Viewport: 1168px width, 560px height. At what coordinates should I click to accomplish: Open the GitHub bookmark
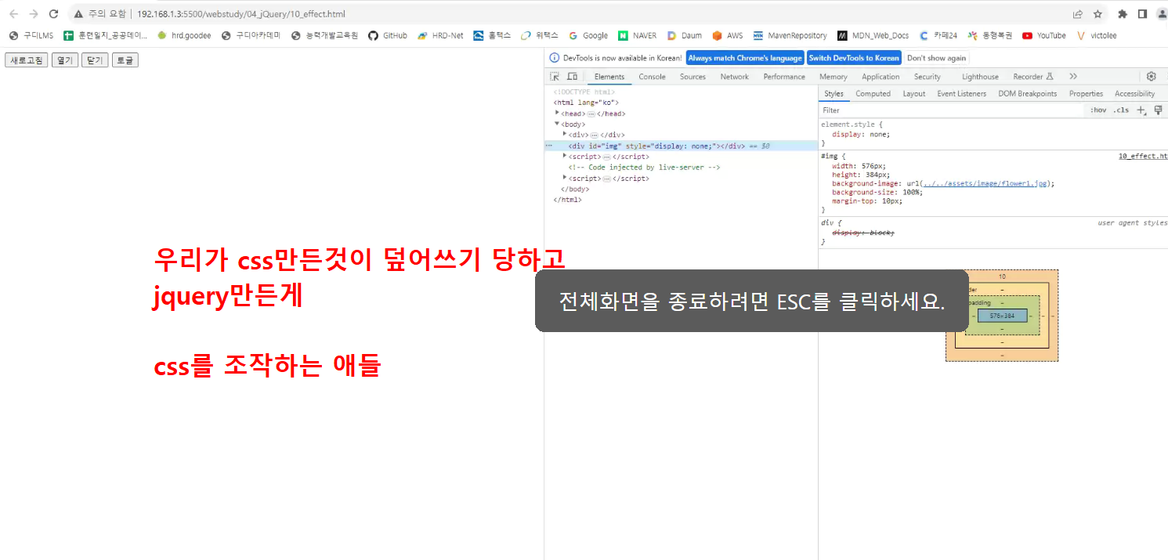388,35
